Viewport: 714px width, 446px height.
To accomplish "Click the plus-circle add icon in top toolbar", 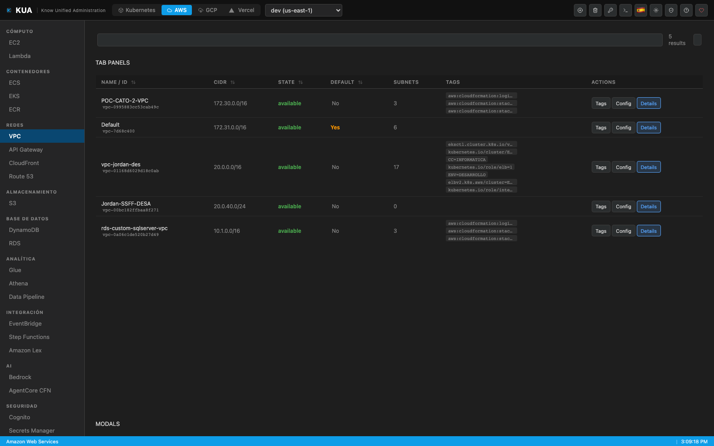I will pos(580,10).
